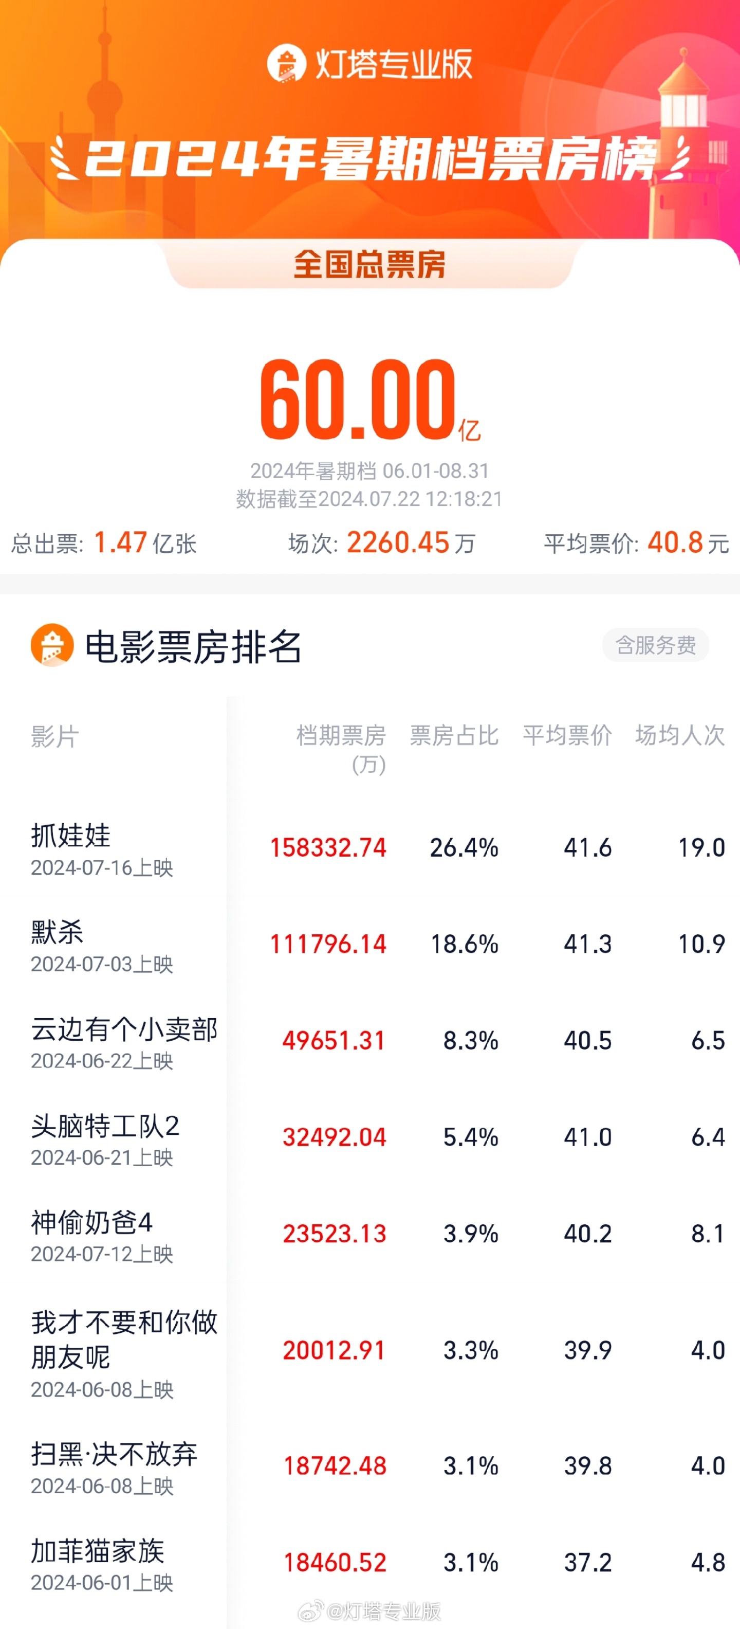The height and width of the screenshot is (1629, 740).
Task: Click the orange icon beside 电影票房排名
Action: 52,645
